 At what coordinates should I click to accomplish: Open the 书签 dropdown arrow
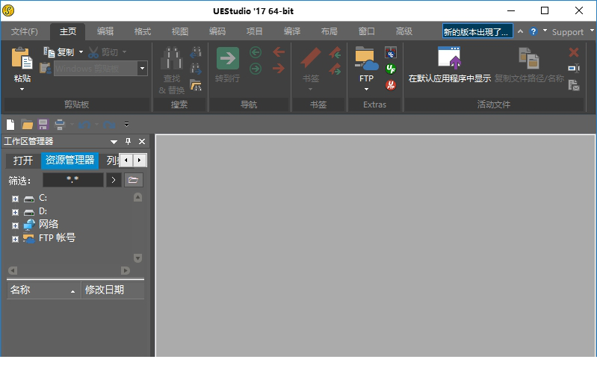(x=310, y=90)
